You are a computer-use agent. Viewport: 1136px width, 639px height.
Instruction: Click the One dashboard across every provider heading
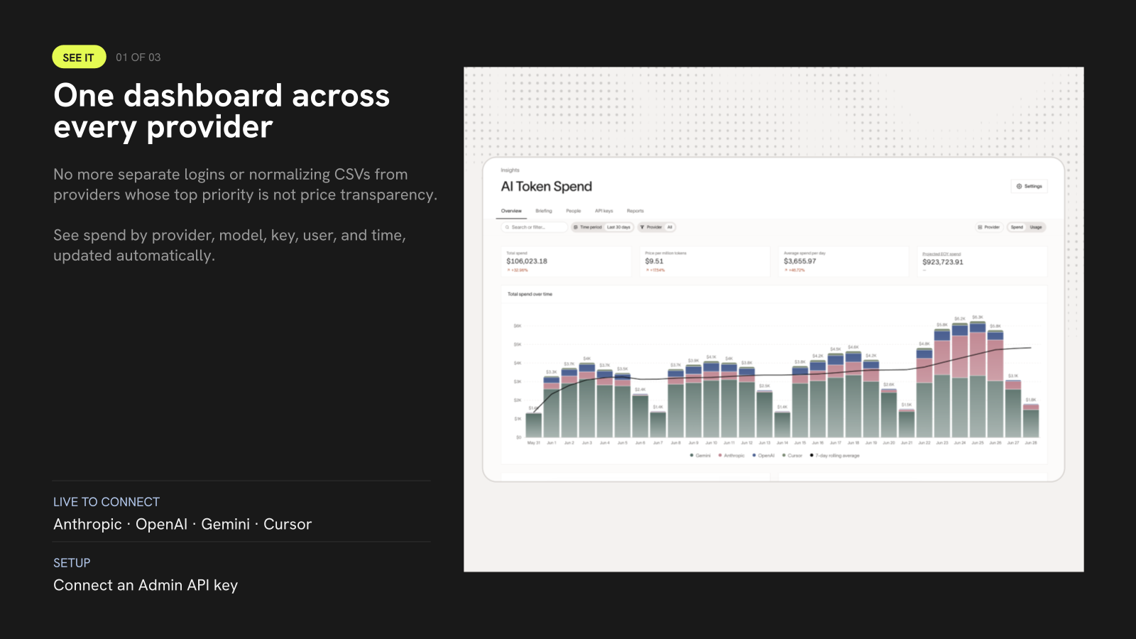coord(222,111)
